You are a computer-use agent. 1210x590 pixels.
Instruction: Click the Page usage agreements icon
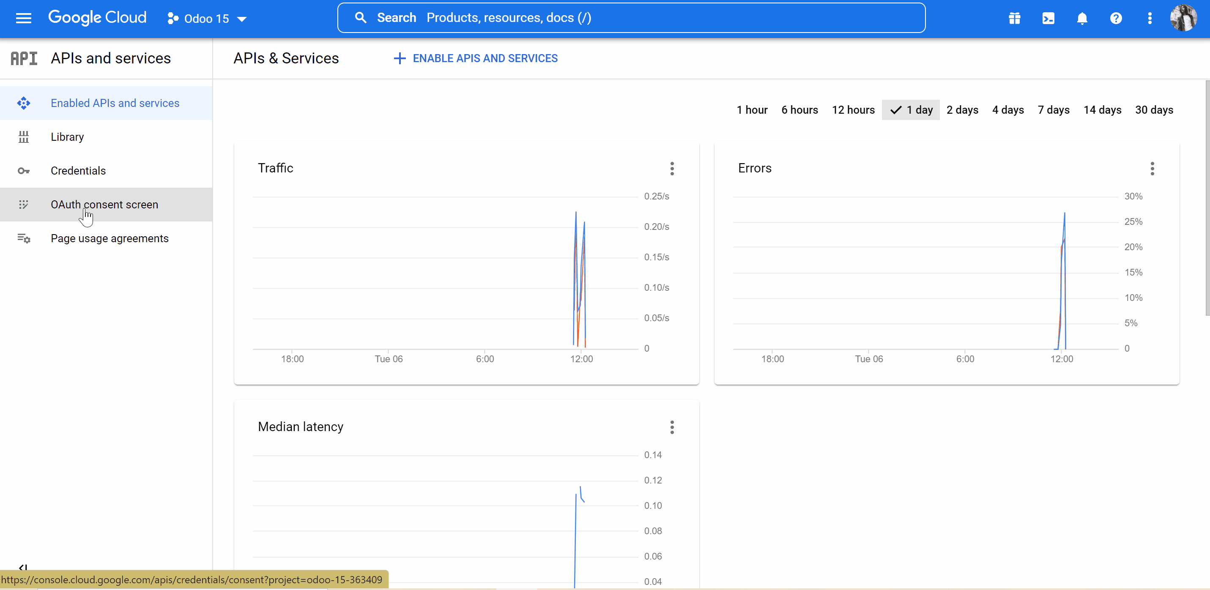[x=24, y=238]
